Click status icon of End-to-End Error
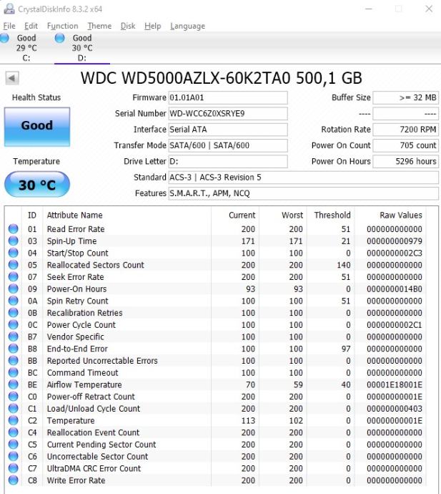Viewport: 441px width, 494px height. [x=13, y=349]
